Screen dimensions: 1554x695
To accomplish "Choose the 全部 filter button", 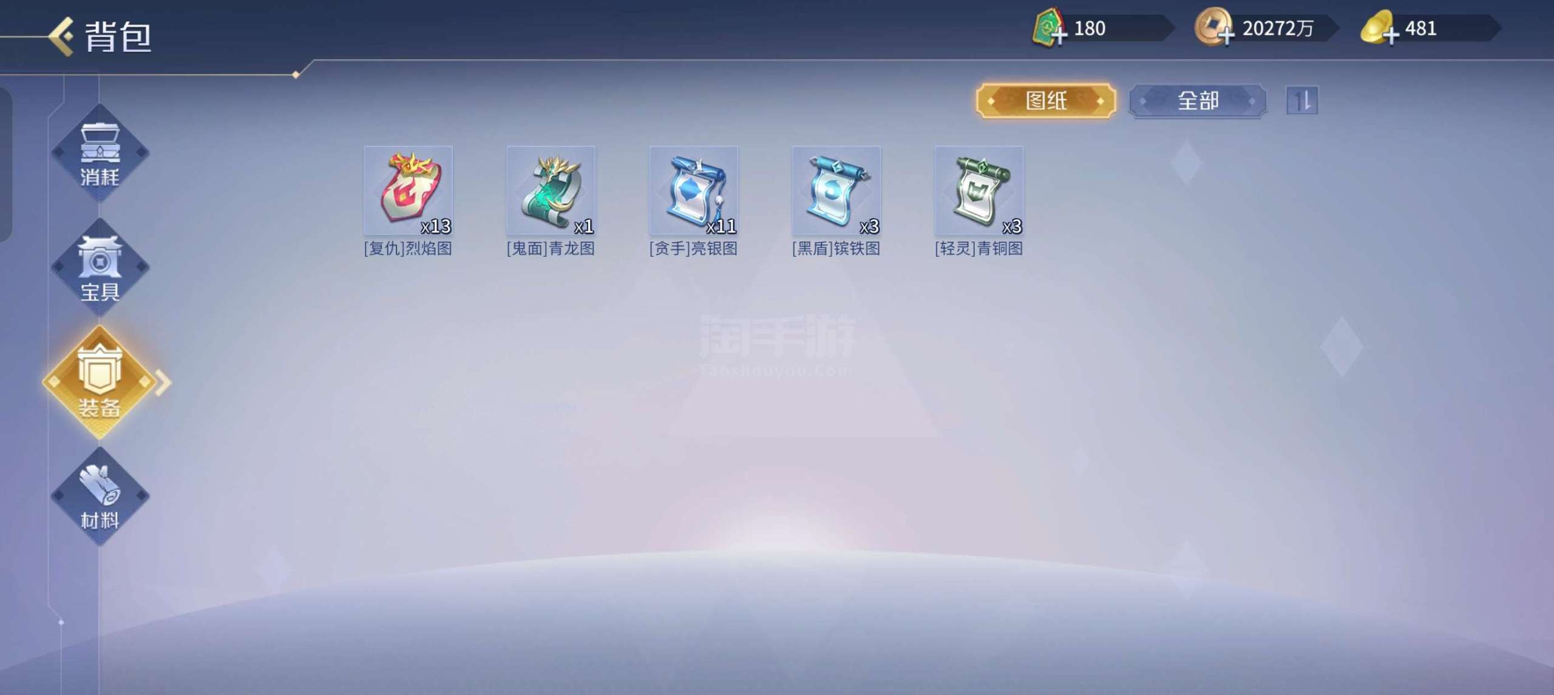I will click(1198, 101).
